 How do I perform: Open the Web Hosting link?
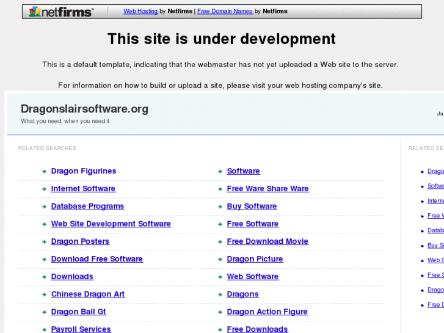140,12
